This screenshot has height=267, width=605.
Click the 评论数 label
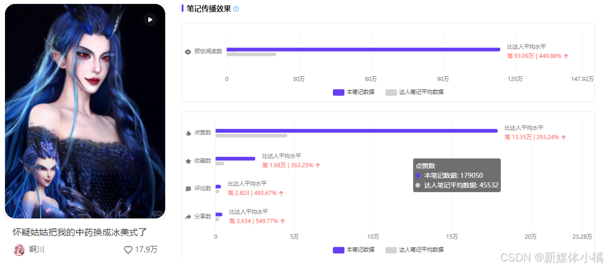[x=203, y=189]
